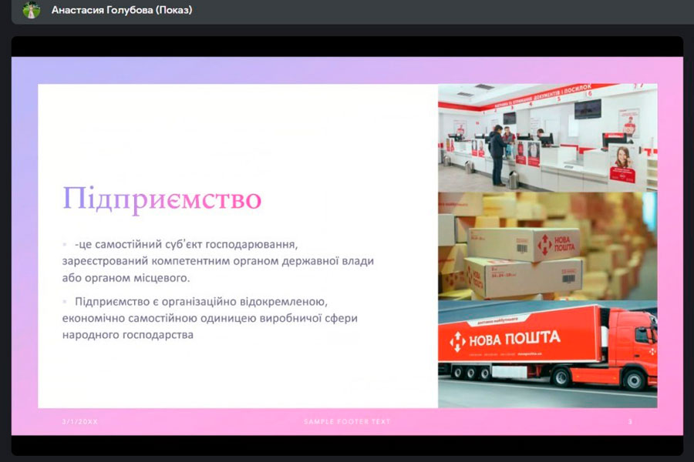The image size is (694, 462).
Task: Click the text line 'або органом місцевого.'
Action: 126,278
